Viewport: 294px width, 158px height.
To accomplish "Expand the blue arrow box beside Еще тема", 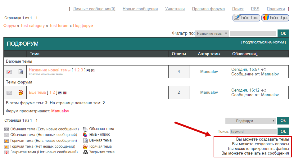I will click(x=60, y=93).
